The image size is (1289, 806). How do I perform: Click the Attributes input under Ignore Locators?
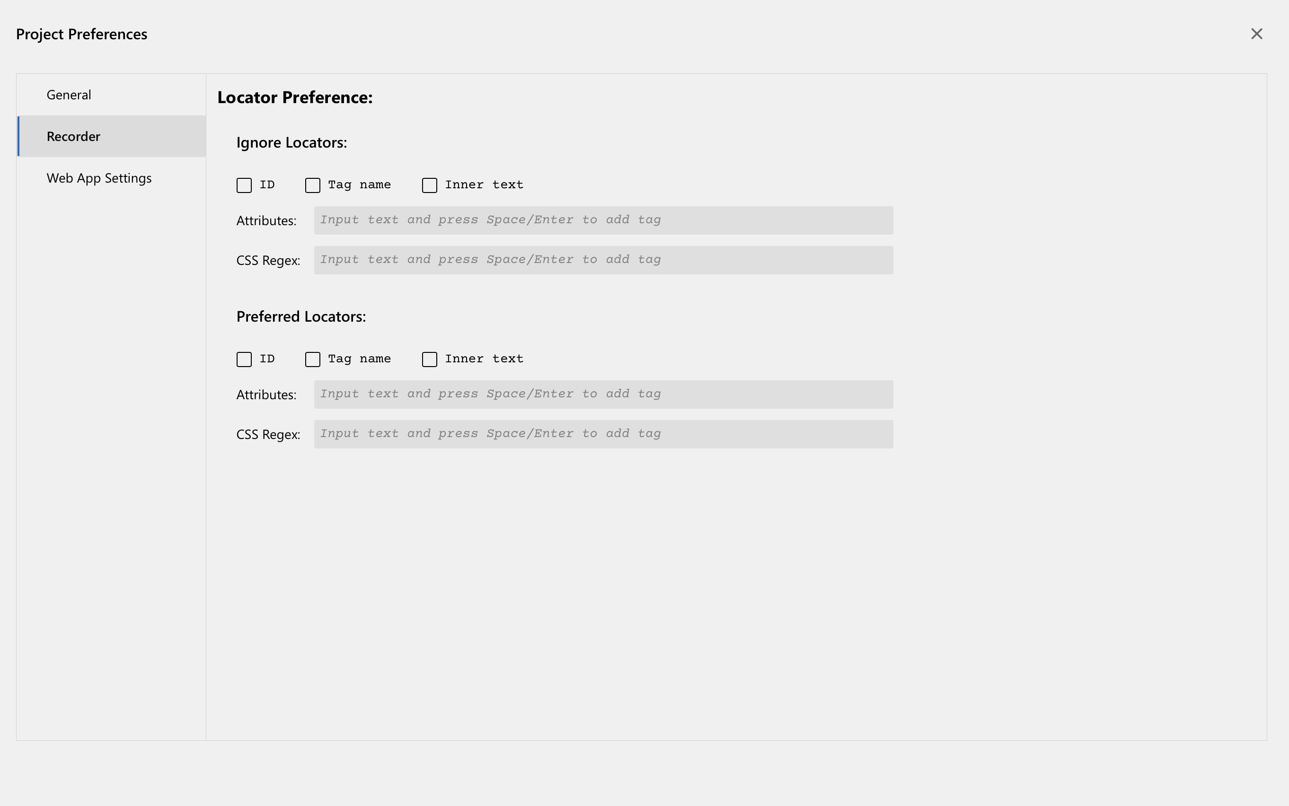tap(603, 219)
